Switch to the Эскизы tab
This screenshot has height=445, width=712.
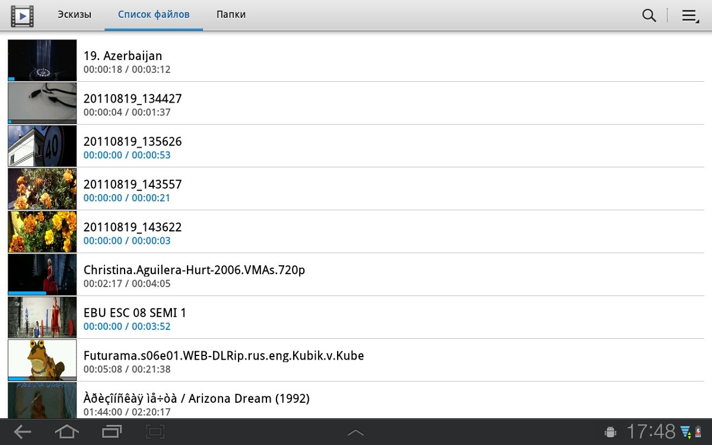(x=74, y=14)
